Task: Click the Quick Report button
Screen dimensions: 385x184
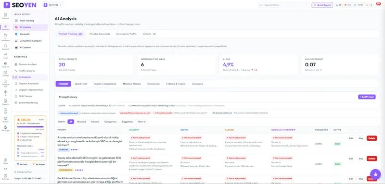Action: (x=322, y=5)
